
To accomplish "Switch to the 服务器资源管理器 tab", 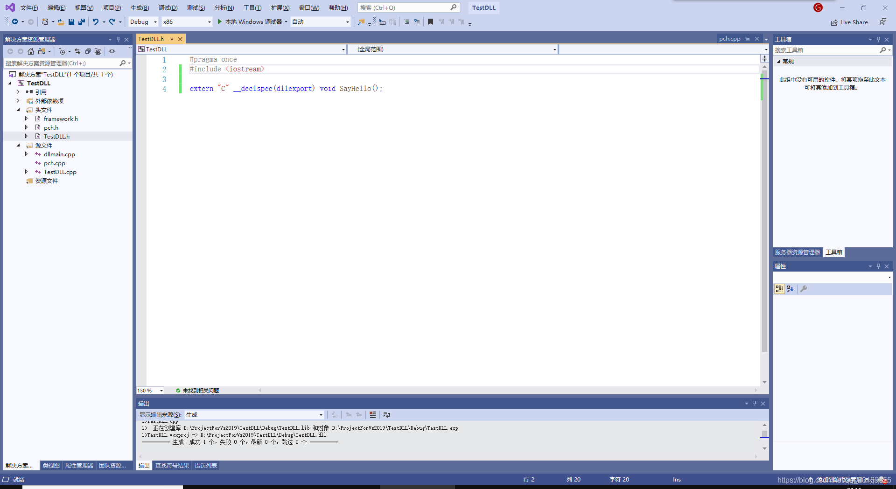I will coord(797,252).
